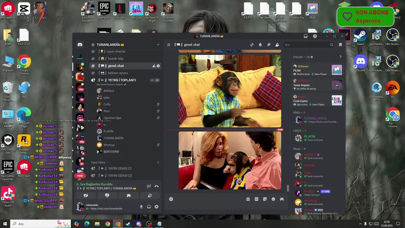Screen dimensions: 405x228
Task: Open the chimpanzee between two people image
Action: click(x=230, y=161)
